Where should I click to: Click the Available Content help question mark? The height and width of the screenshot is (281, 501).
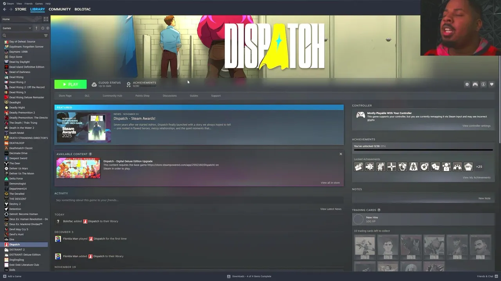click(90, 154)
